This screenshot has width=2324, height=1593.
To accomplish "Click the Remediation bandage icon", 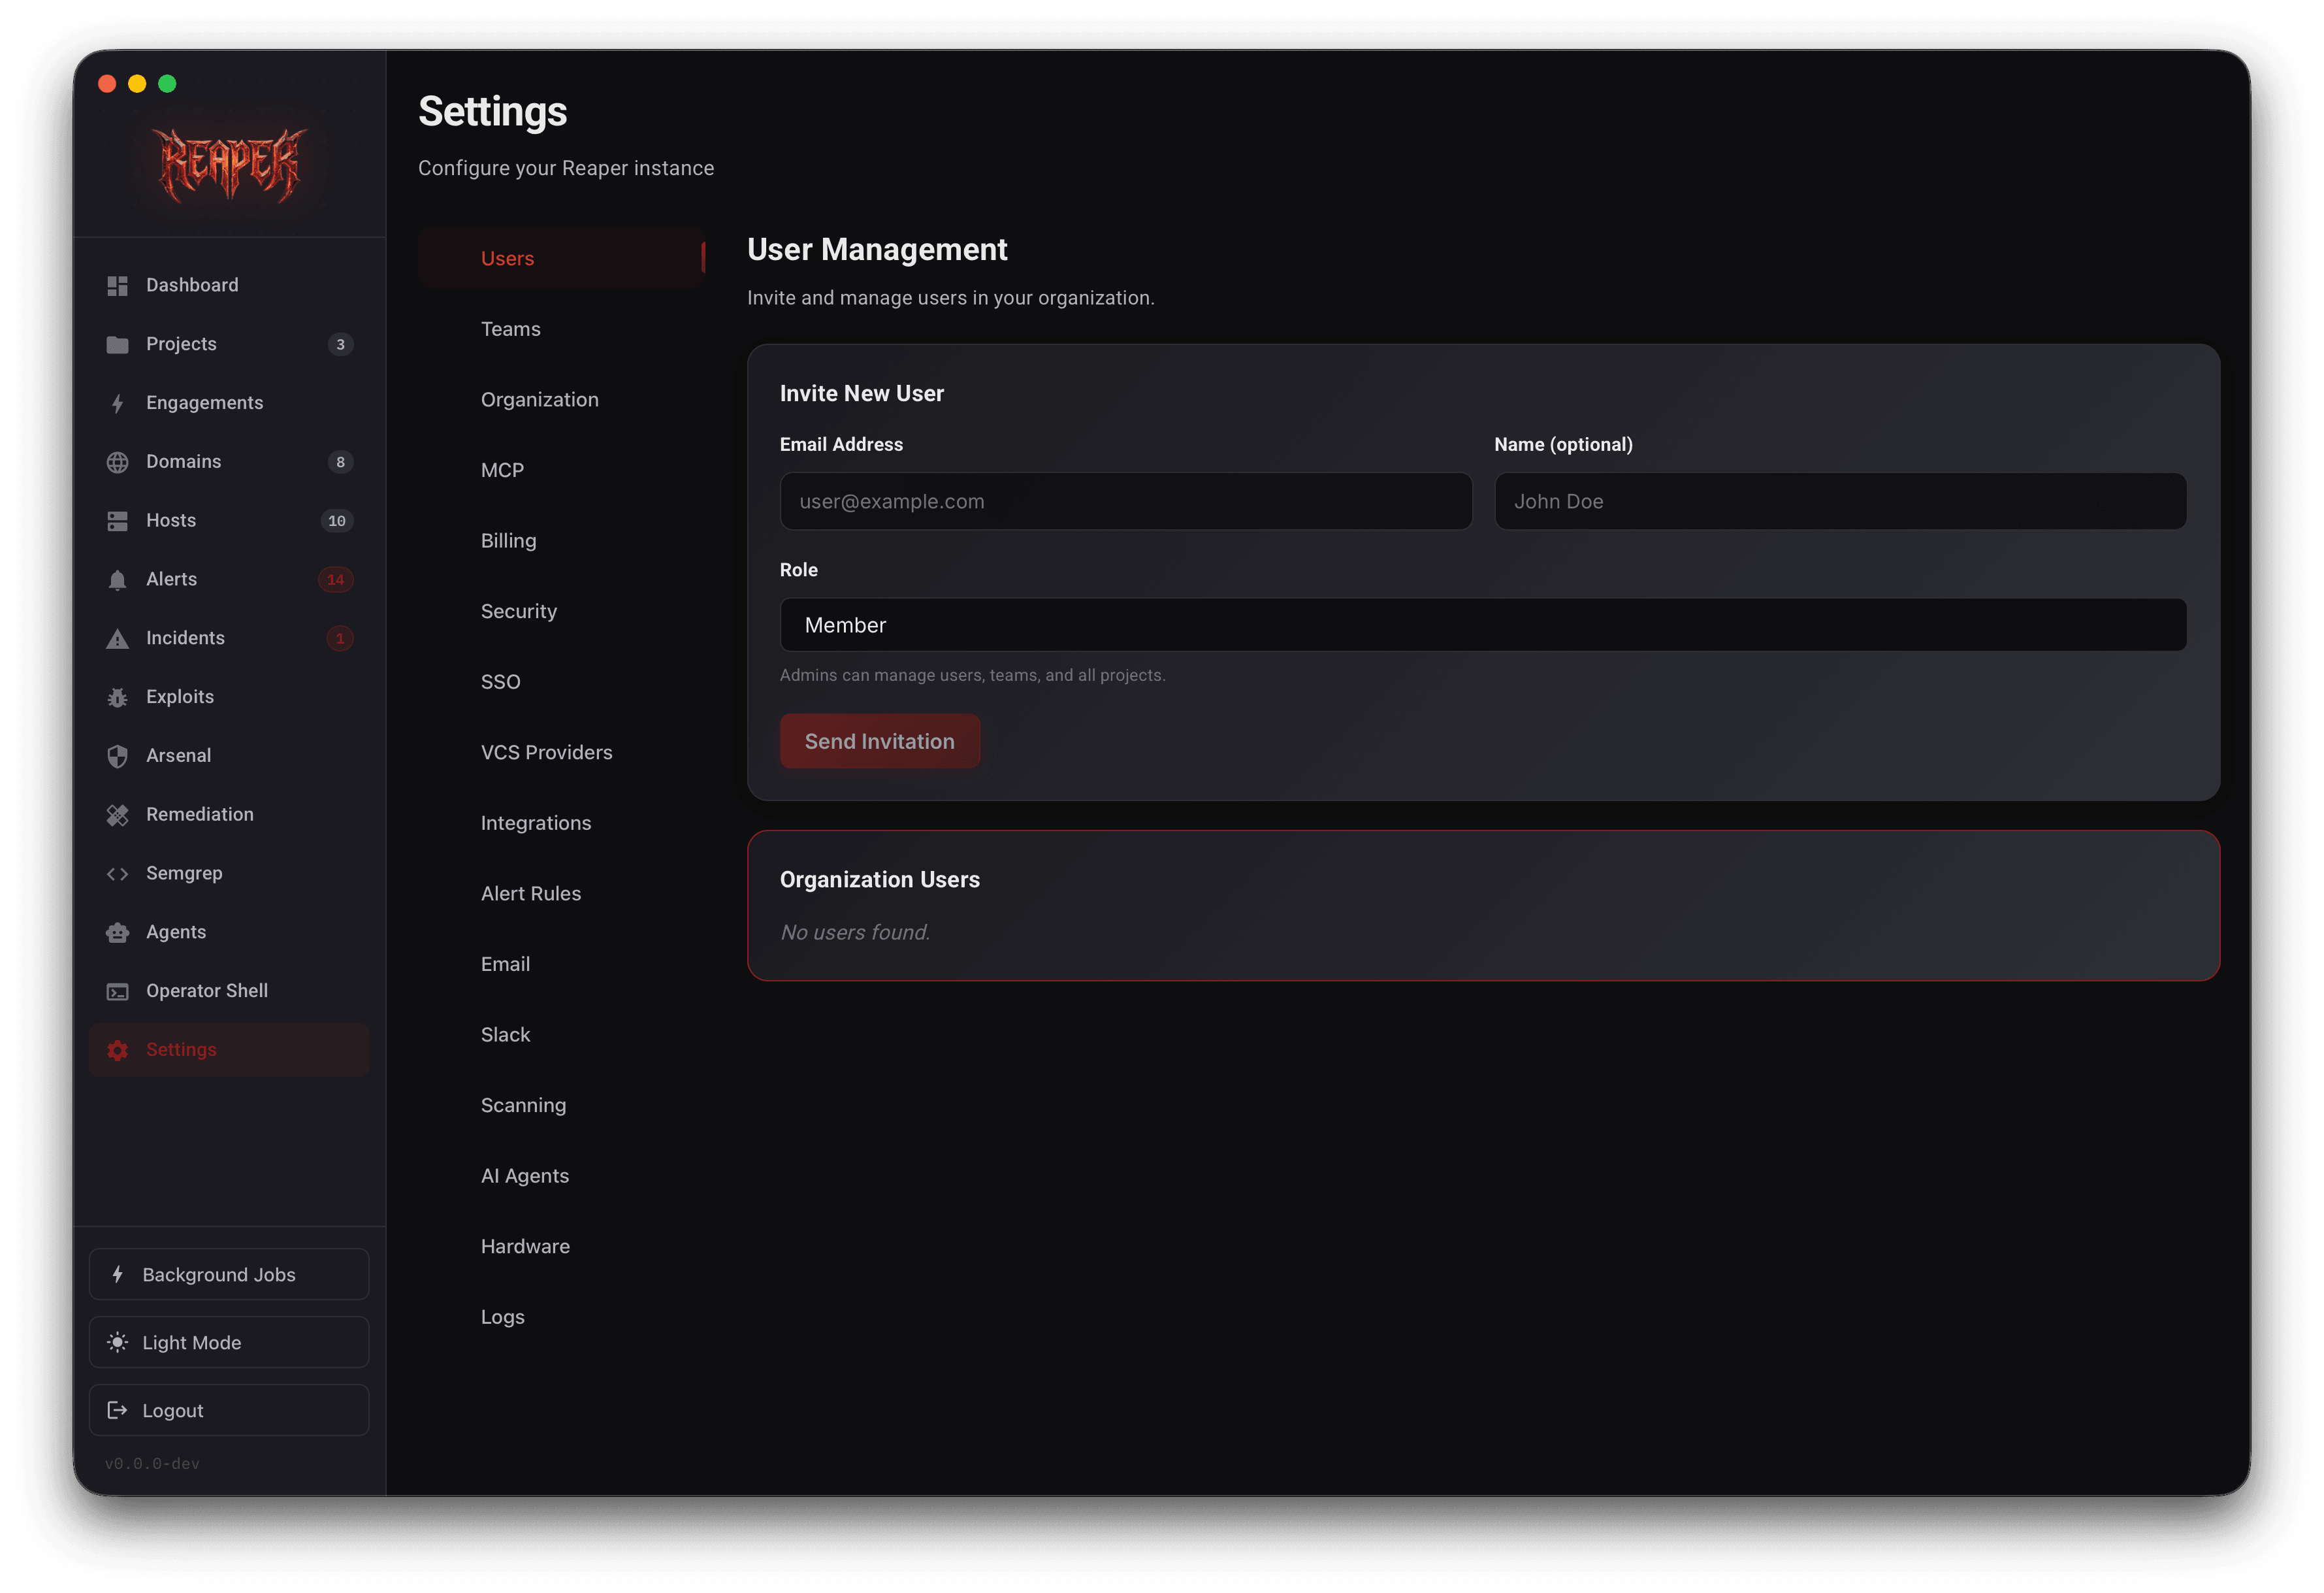I will (117, 815).
